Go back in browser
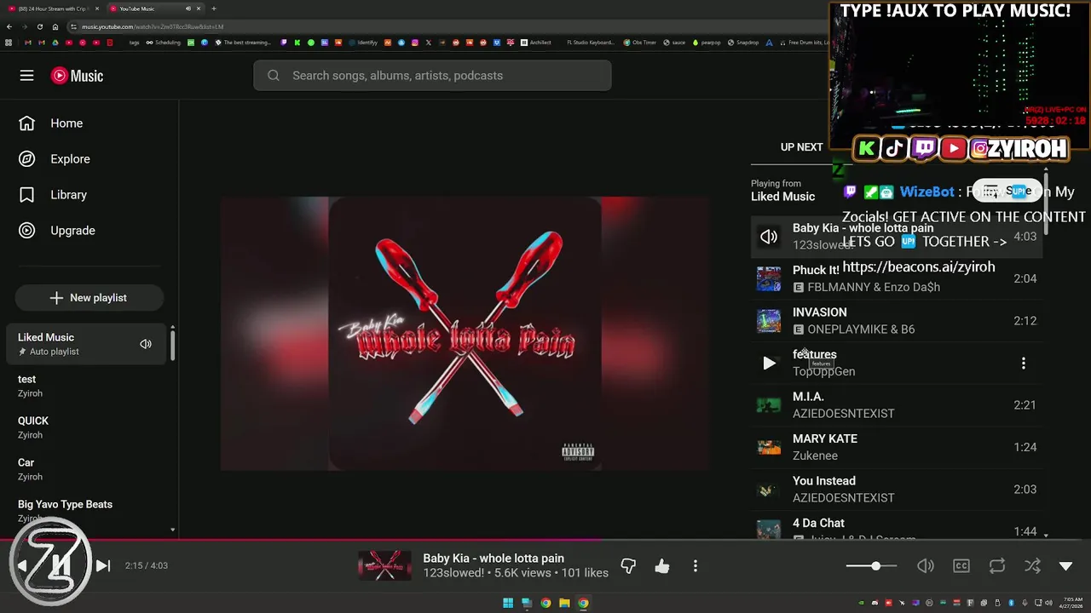The height and width of the screenshot is (613, 1091). (9, 26)
